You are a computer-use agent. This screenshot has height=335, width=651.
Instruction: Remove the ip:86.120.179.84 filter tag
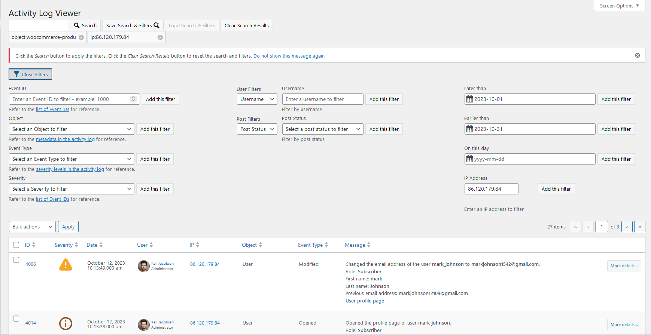(x=160, y=37)
